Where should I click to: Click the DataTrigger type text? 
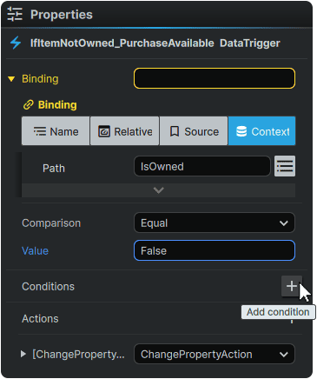pos(250,43)
